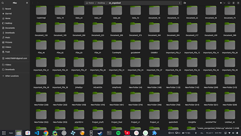Go to Desktop in the path bar
241x136 pixels.
tap(101, 3)
